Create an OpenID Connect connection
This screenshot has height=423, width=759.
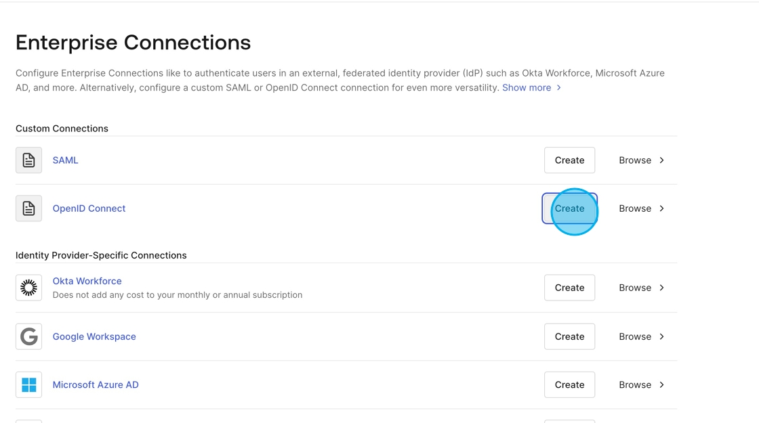569,208
